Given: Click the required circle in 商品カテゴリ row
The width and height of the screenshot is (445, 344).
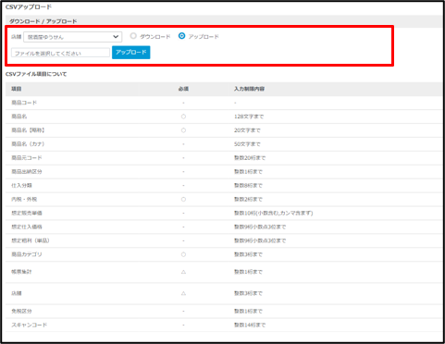Looking at the screenshot, I should 183,254.
